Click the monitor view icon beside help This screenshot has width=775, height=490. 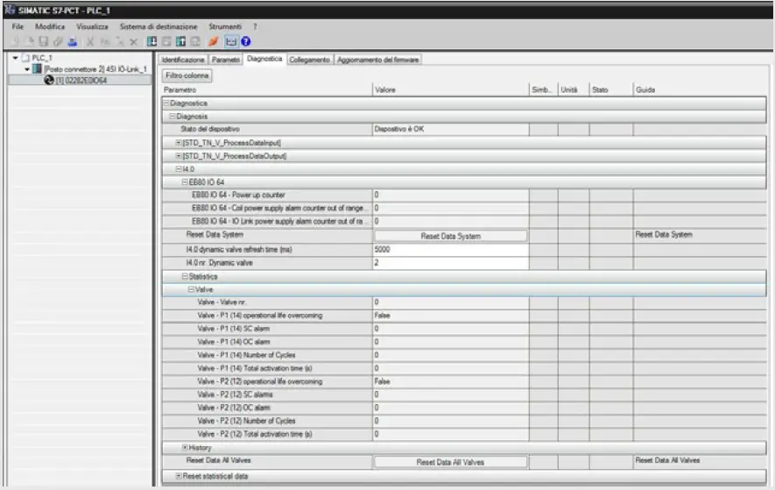click(231, 41)
